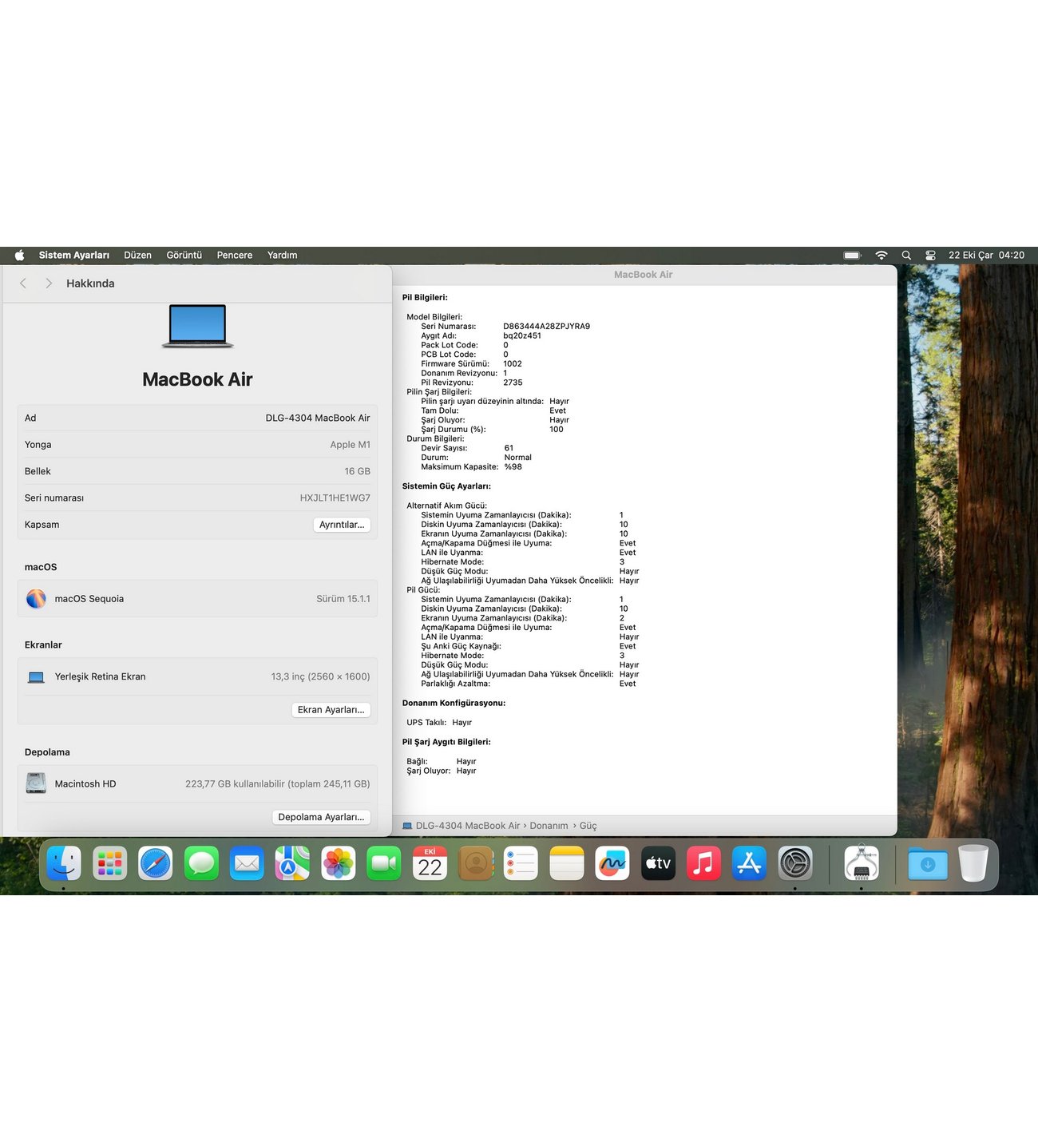This screenshot has height=1142, width=1038.
Task: Click the Devir Sayısı 61 value
Action: pos(509,448)
